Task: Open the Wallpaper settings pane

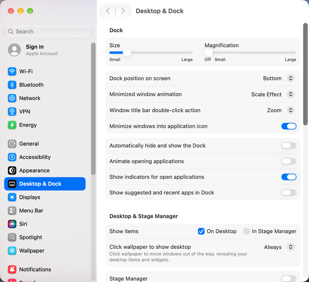Action: [45, 251]
